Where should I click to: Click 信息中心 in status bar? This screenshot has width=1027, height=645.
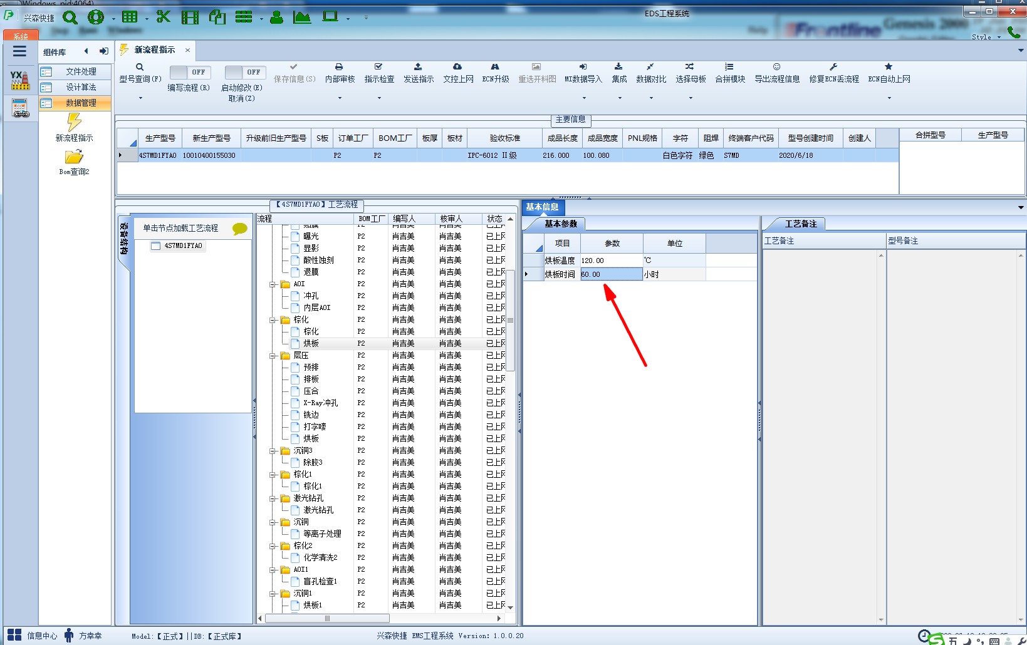coord(41,636)
